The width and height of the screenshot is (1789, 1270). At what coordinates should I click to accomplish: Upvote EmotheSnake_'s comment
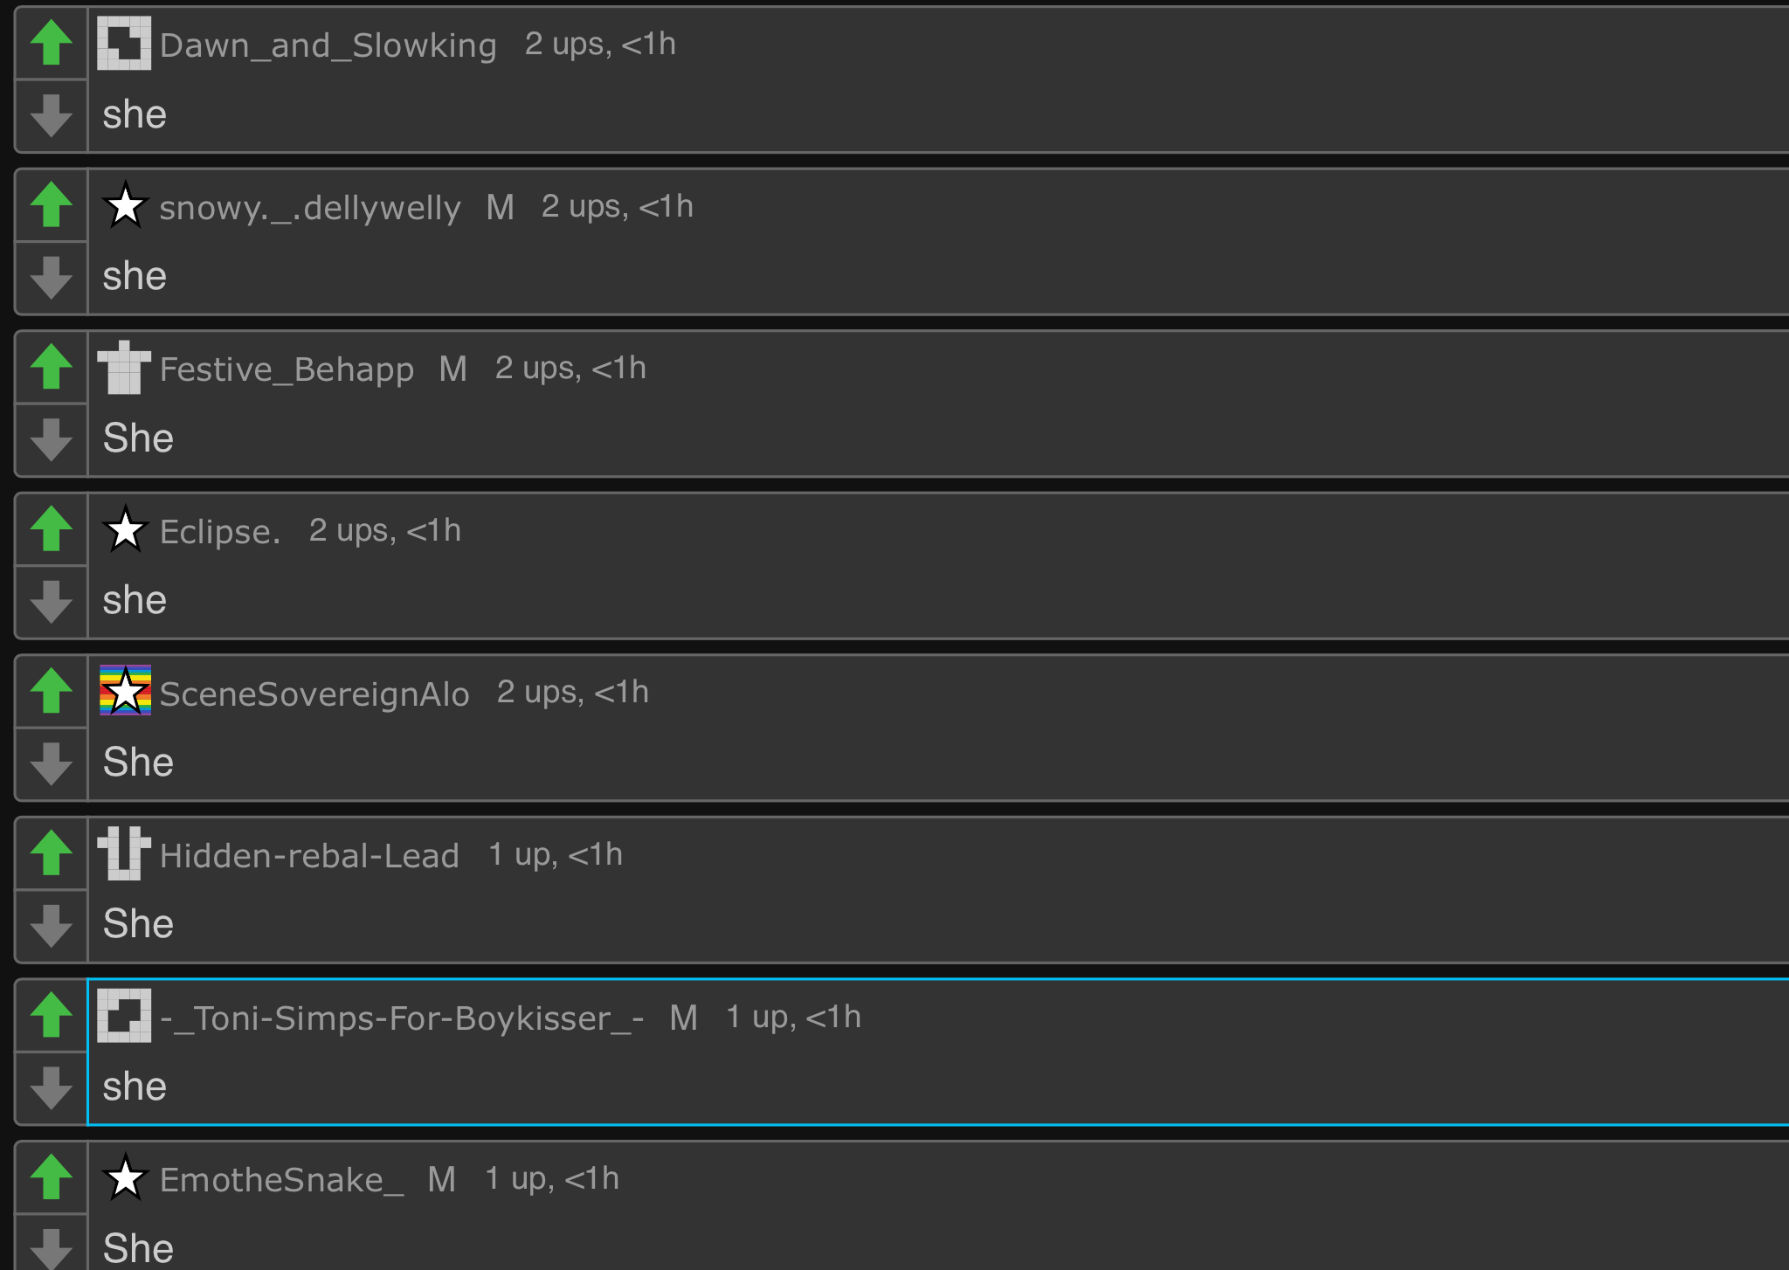pos(51,1177)
